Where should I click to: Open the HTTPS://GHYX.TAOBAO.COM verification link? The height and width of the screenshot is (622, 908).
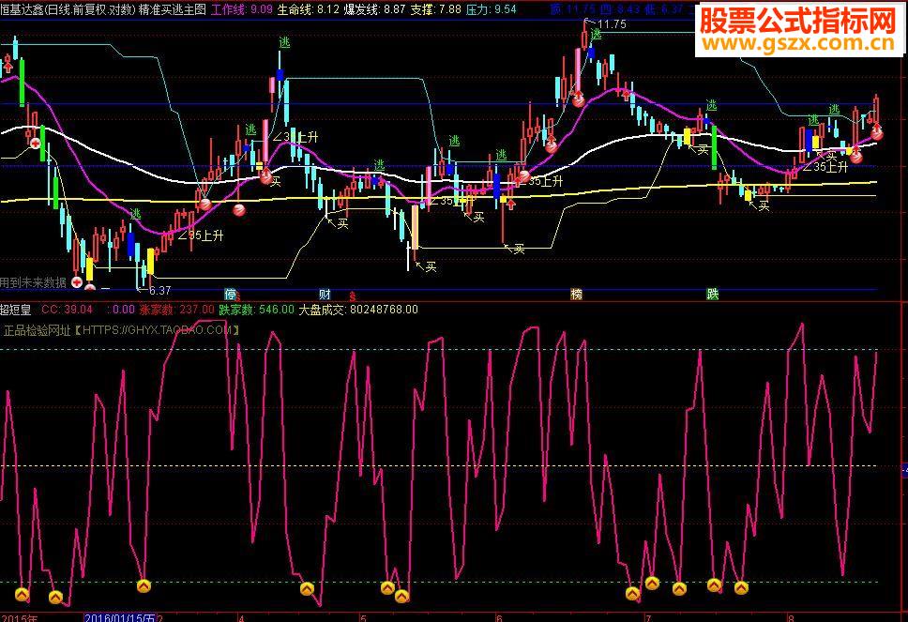(x=157, y=330)
